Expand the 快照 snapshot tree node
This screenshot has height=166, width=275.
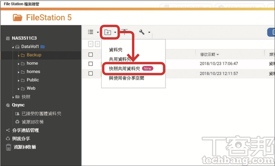point(13,97)
